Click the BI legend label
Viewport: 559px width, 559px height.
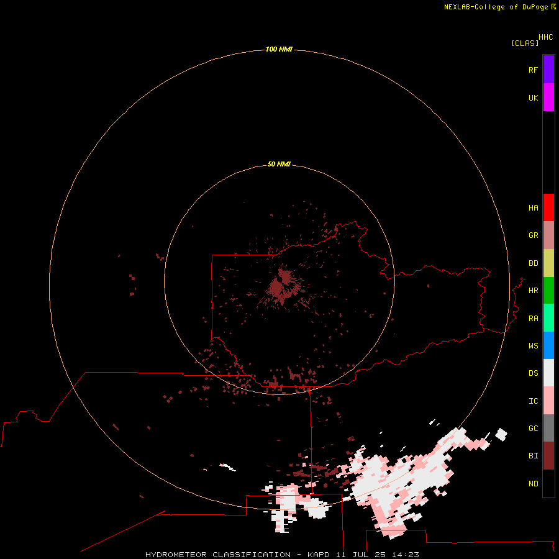click(533, 456)
